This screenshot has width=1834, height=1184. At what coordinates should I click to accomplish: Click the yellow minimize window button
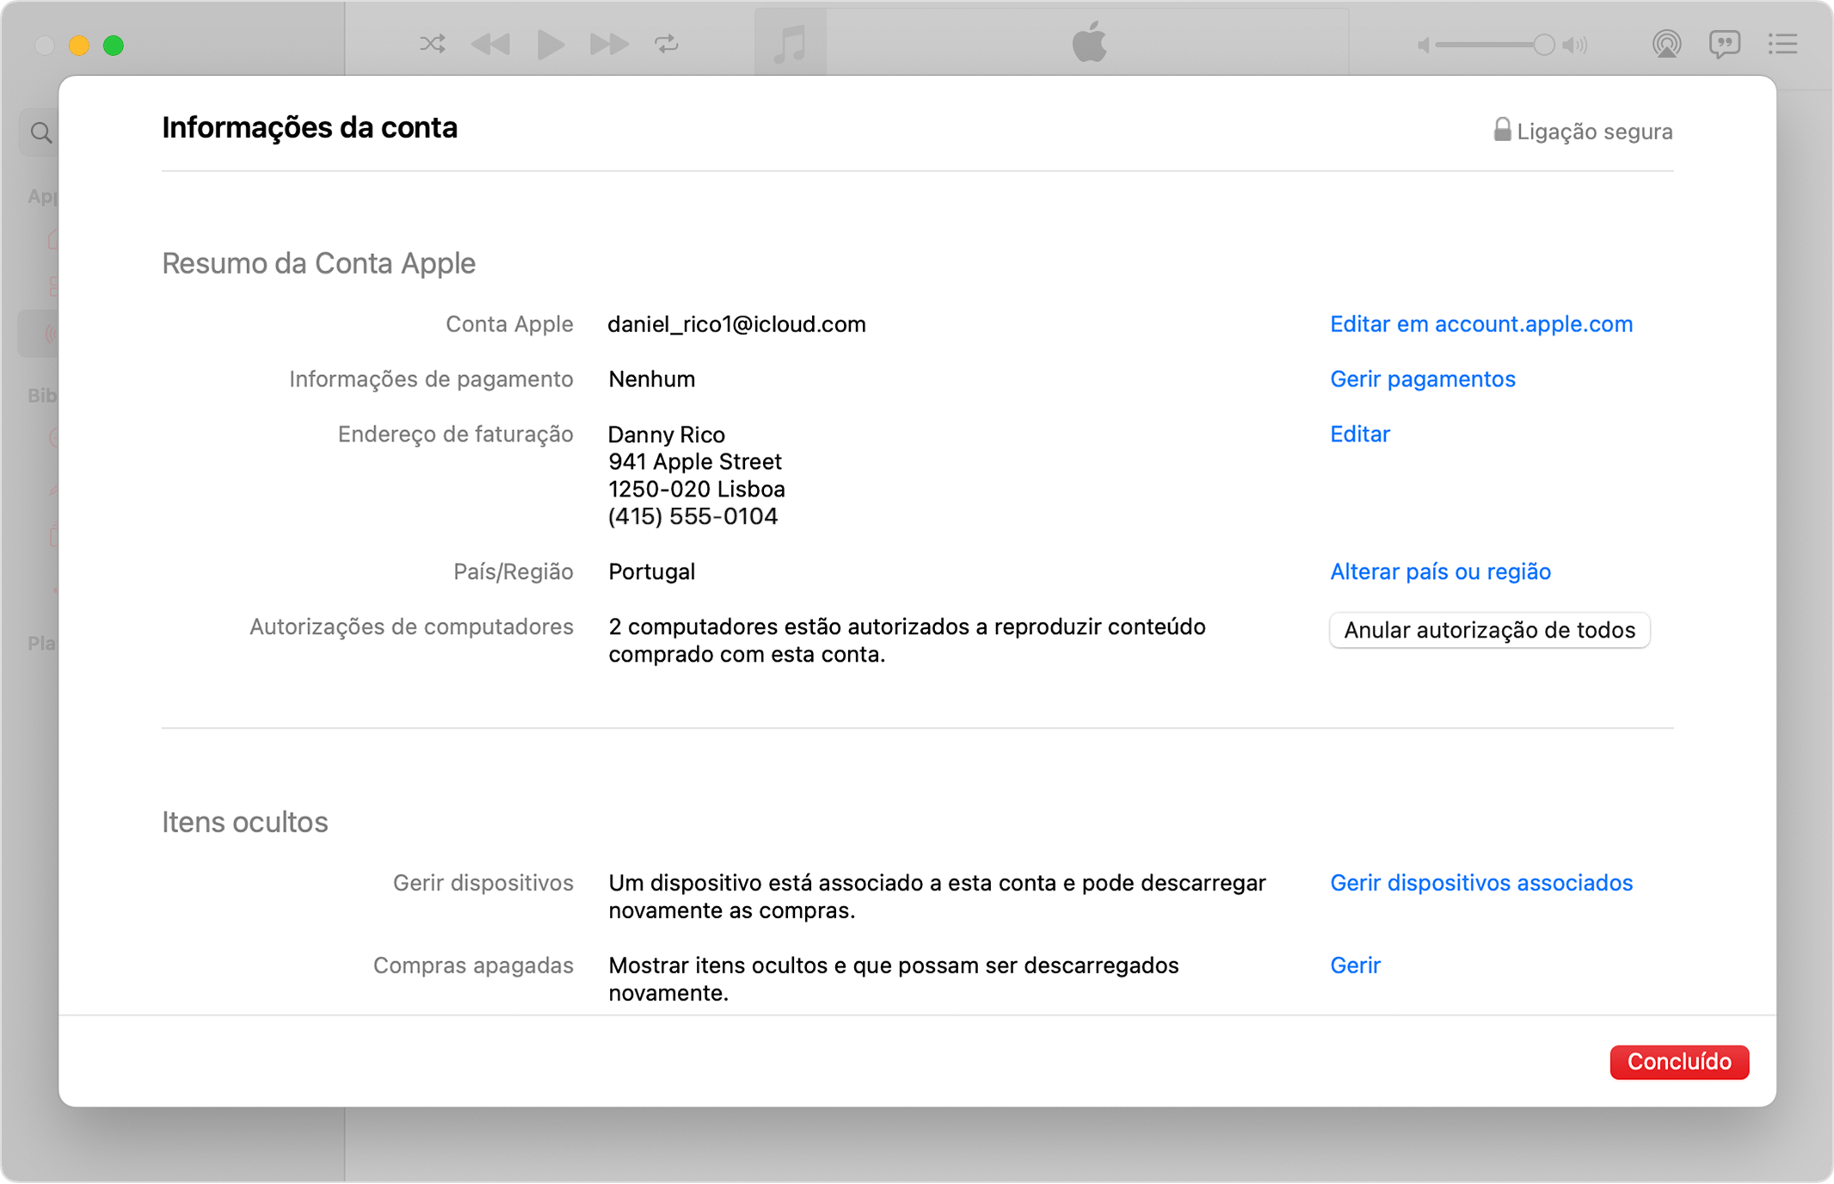(x=79, y=45)
